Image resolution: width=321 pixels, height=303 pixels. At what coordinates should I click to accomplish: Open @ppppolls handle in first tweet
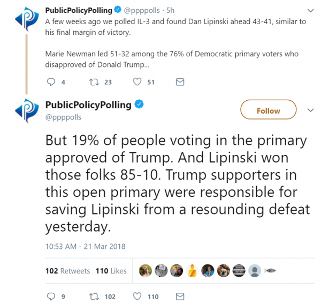(142, 10)
